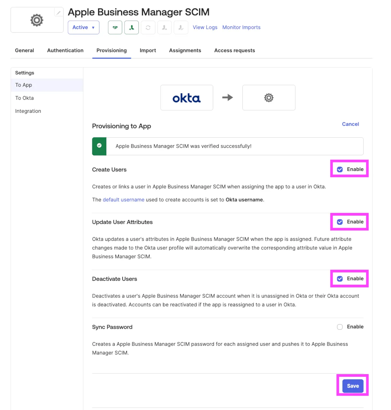This screenshot has height=410, width=391.
Task: Disable the Deactivate Users checkbox
Action: (340, 279)
